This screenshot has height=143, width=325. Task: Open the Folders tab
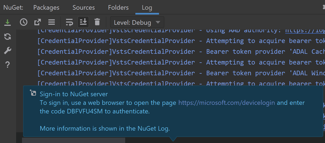tap(118, 8)
